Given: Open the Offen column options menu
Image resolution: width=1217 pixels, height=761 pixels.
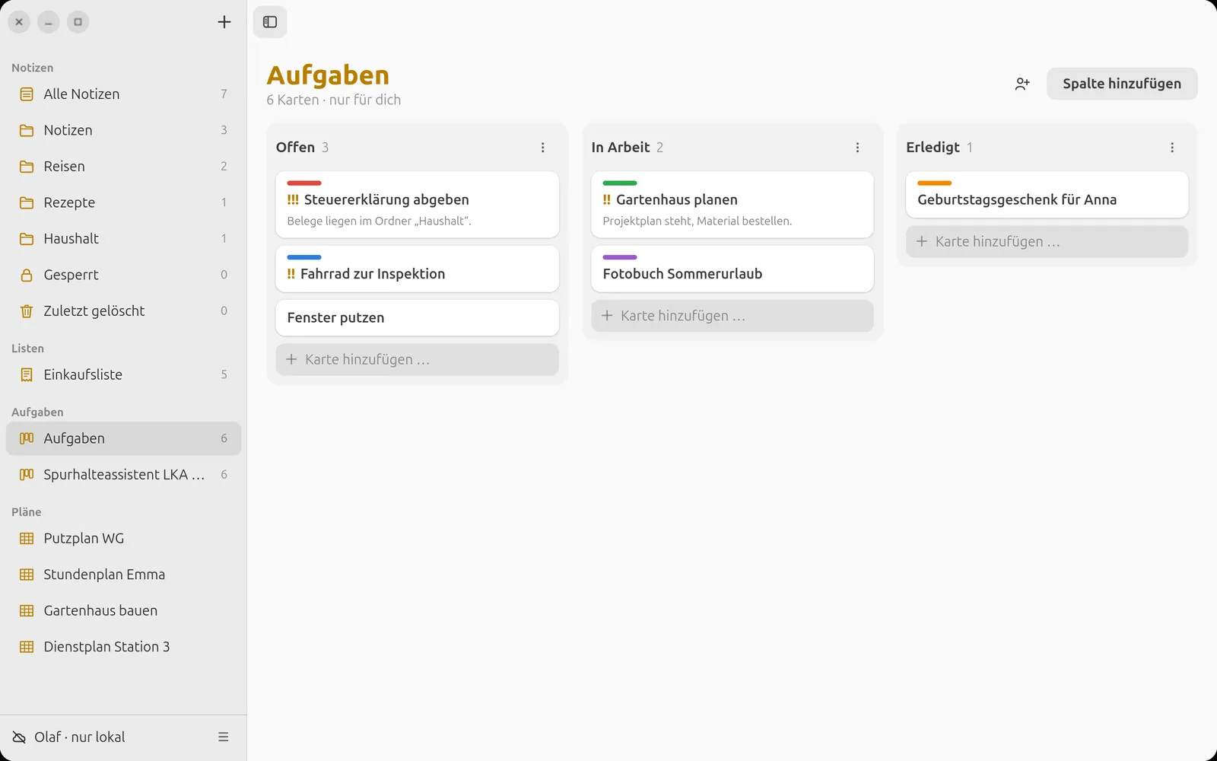Looking at the screenshot, I should 543,148.
